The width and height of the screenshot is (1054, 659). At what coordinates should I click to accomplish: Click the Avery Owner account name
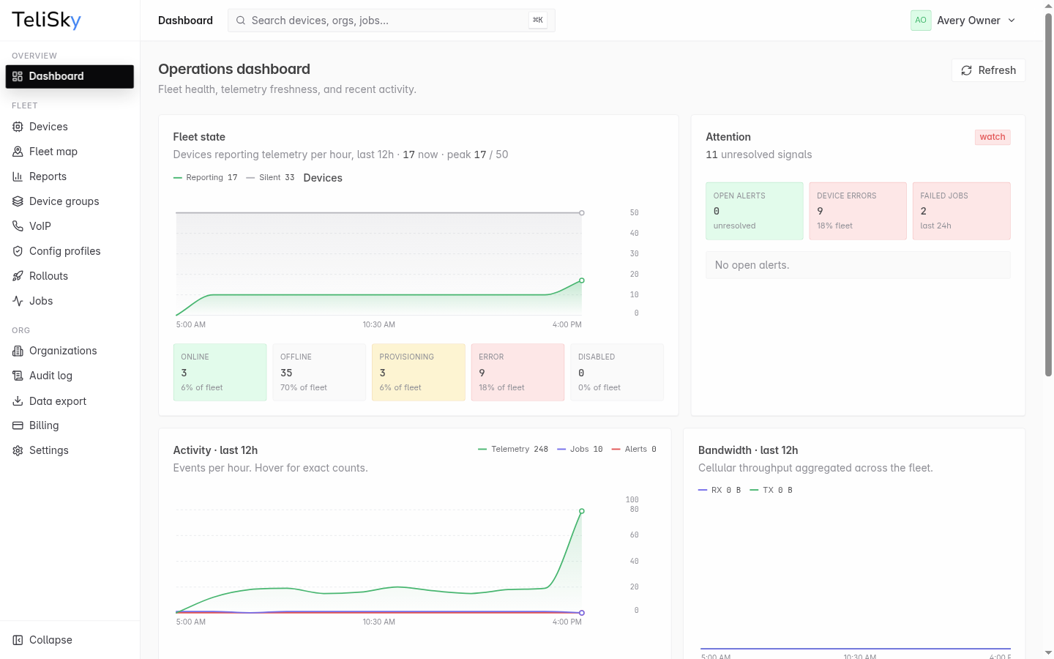968,21
